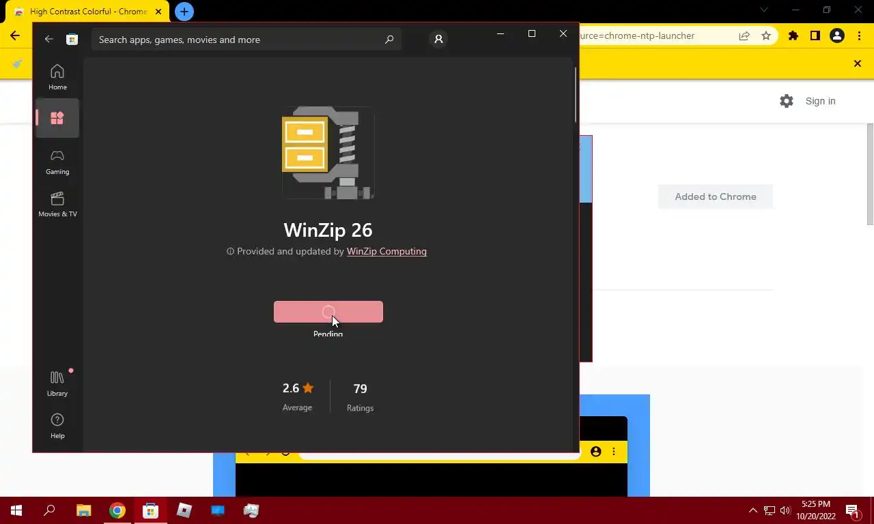
Task: Open Chrome three-dot menu
Action: point(859,35)
